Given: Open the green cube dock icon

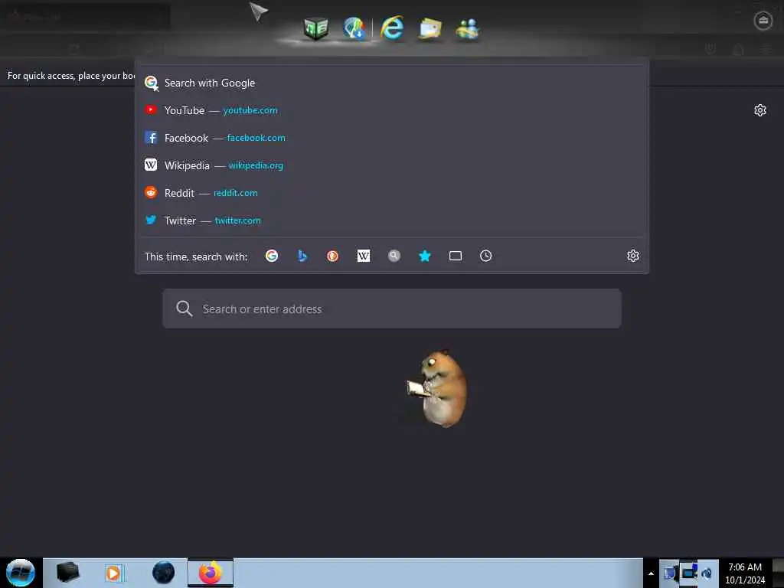Looking at the screenshot, I should tap(316, 28).
